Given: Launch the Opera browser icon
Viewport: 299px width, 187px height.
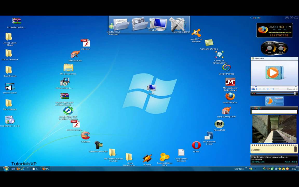Looking at the screenshot, I should 196,145.
